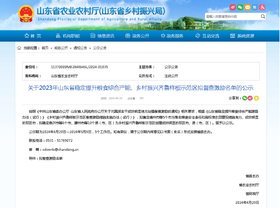Viewport: 280px width, 208px height.
Task: Open the Weibo icon in header
Action: pyautogui.click(x=233, y=7)
